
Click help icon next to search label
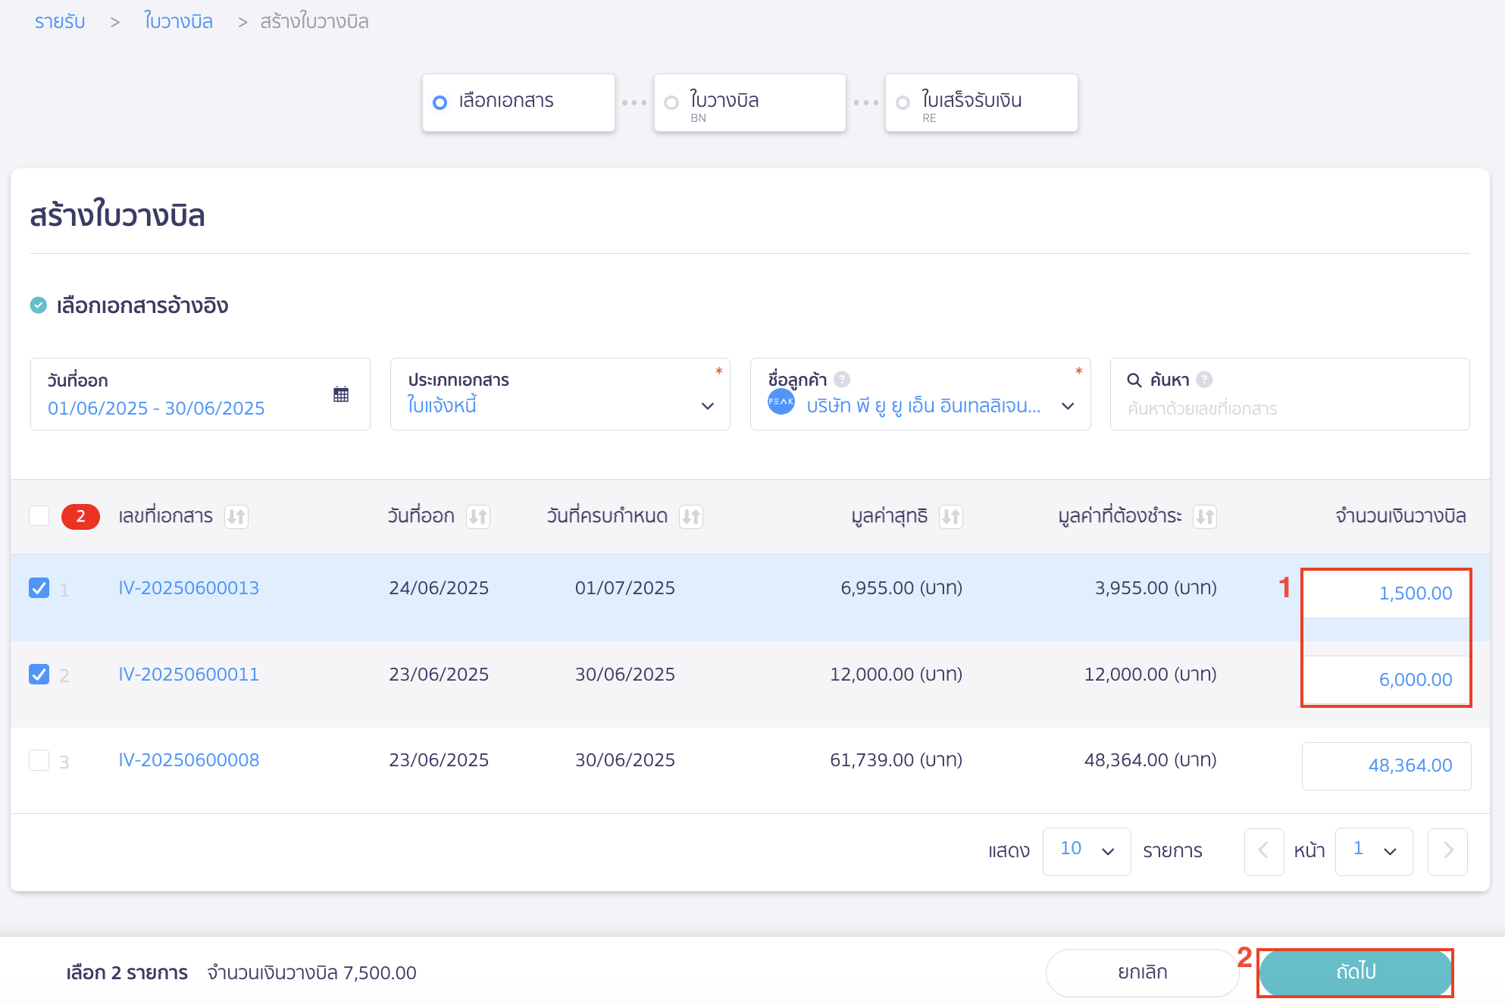tap(1204, 380)
